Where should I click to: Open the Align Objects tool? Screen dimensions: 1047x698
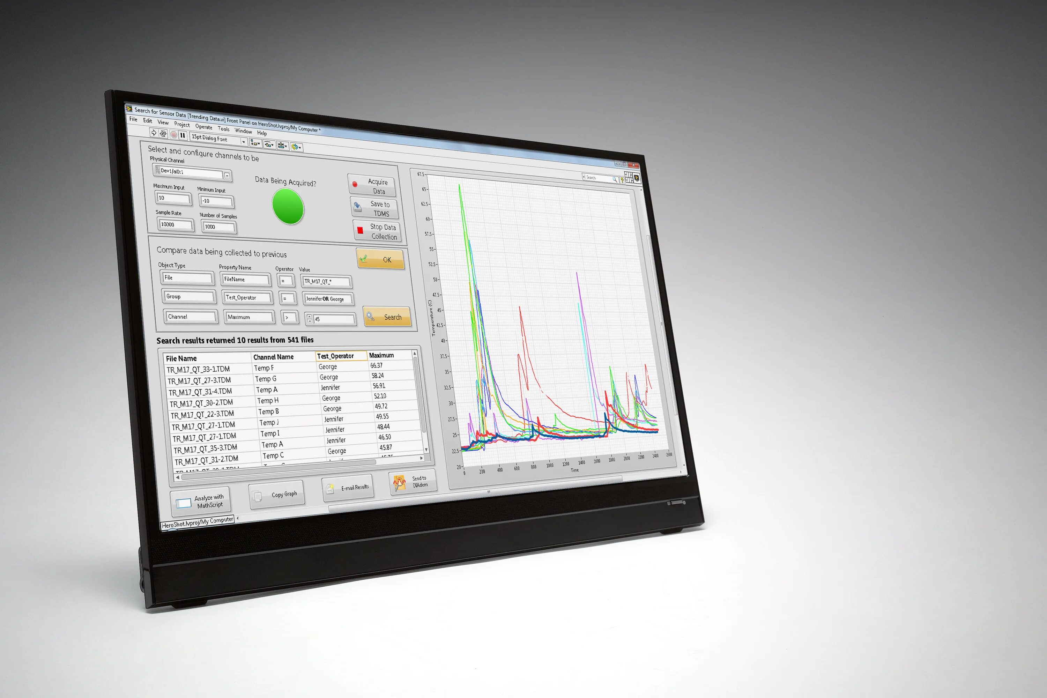point(255,143)
